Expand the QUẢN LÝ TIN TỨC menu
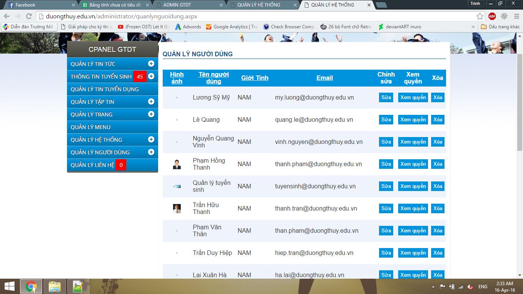 pyautogui.click(x=151, y=64)
